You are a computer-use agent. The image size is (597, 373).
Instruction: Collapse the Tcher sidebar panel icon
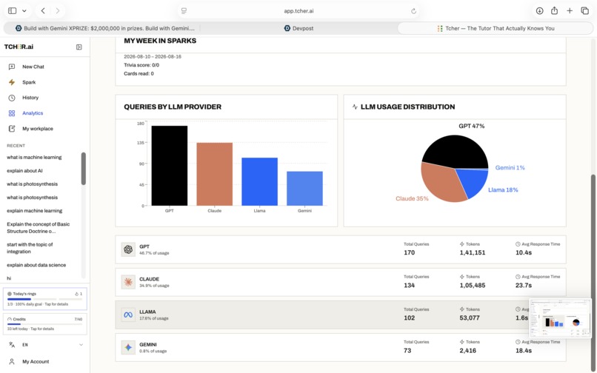79,47
